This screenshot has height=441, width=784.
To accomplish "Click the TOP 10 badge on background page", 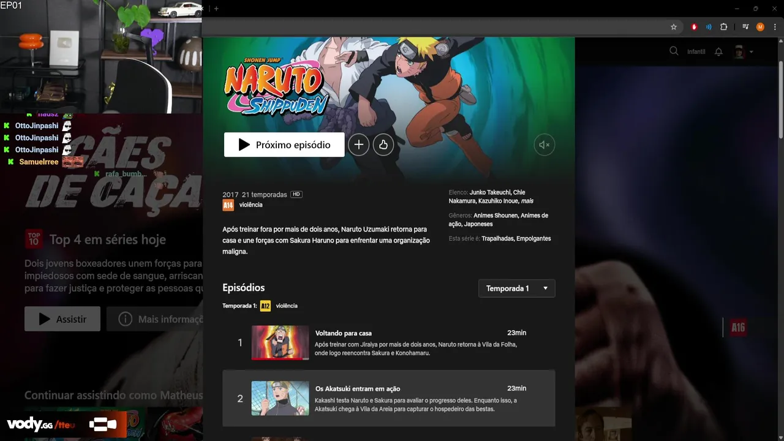I will (34, 239).
